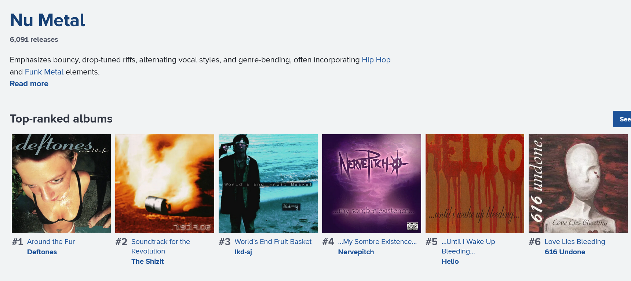631x281 pixels.
Task: Follow the Hip Hop genre link
Action: 376,60
